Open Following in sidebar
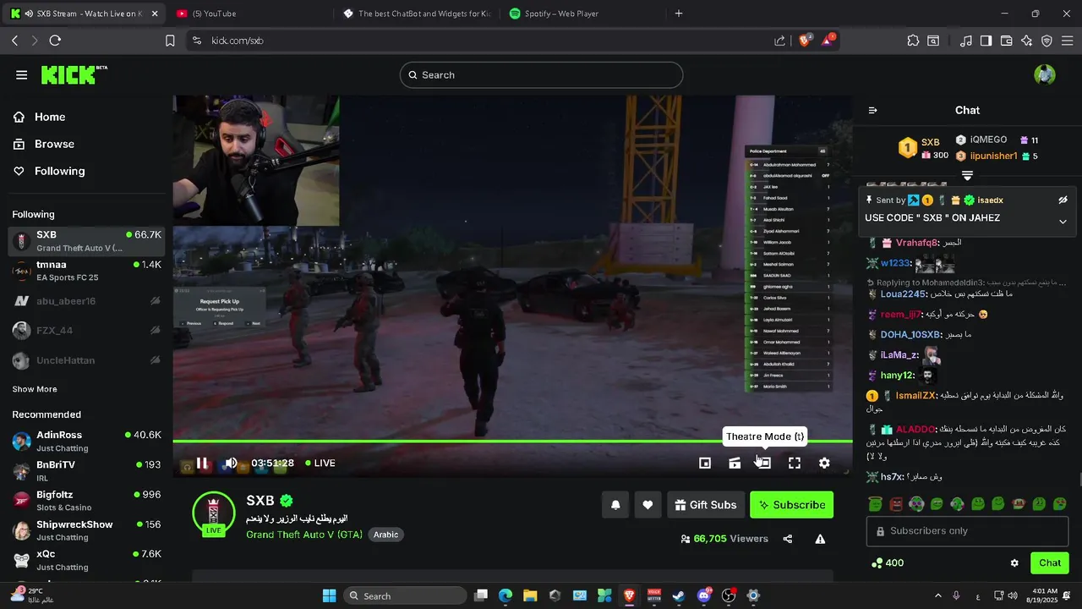 (49, 171)
